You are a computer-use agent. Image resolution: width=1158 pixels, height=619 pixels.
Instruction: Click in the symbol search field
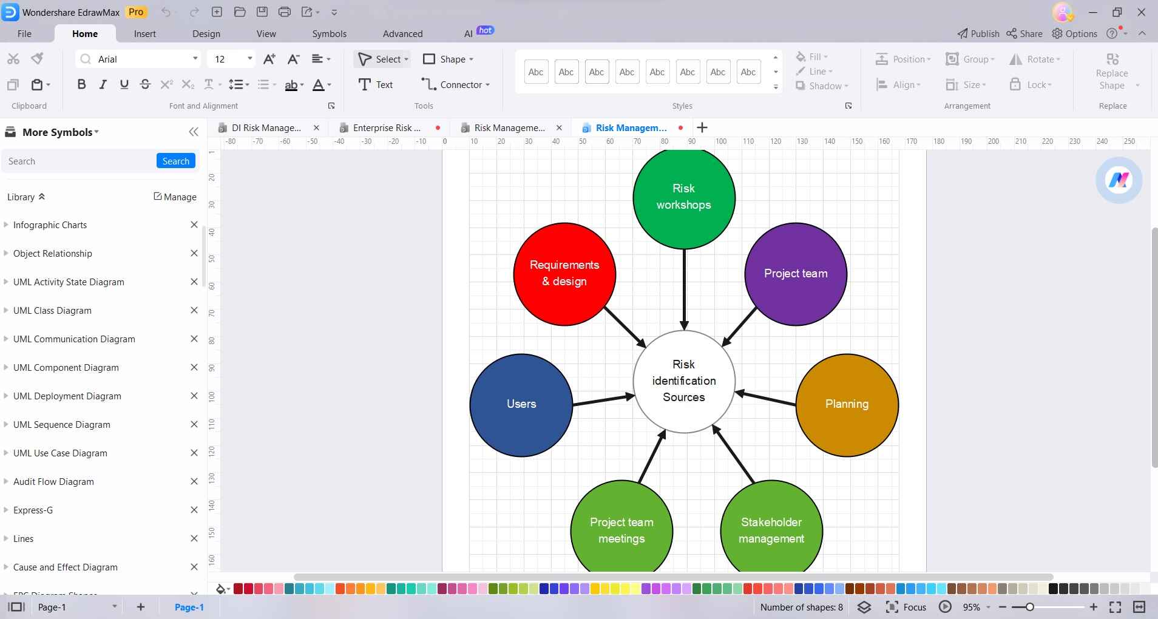(x=79, y=161)
